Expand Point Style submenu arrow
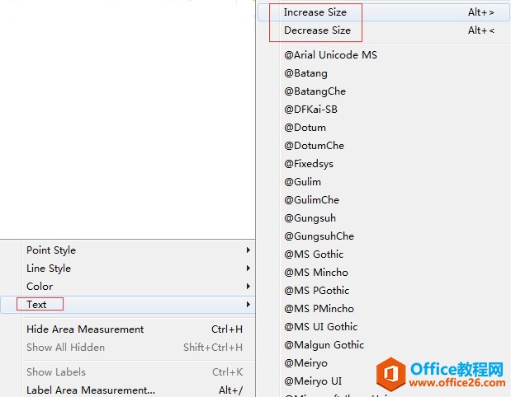511x397 pixels. pos(248,250)
